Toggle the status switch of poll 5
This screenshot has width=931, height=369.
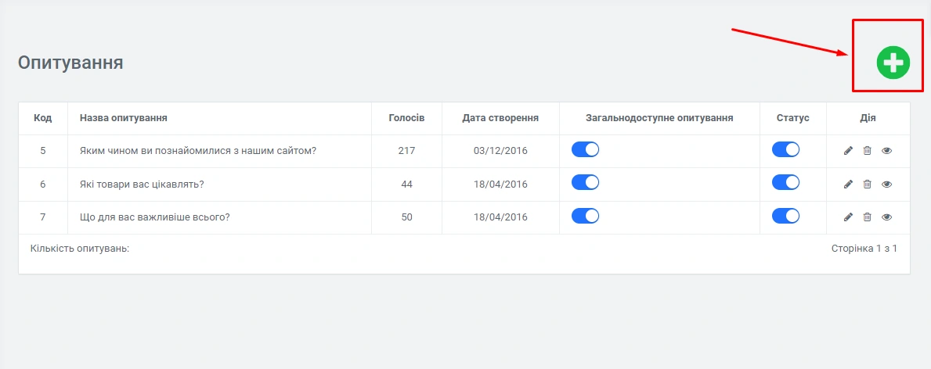pyautogui.click(x=785, y=149)
